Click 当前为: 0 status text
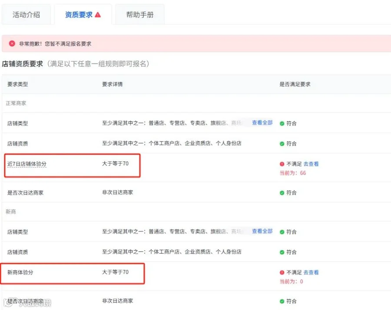391x310 pixels. tap(291, 282)
